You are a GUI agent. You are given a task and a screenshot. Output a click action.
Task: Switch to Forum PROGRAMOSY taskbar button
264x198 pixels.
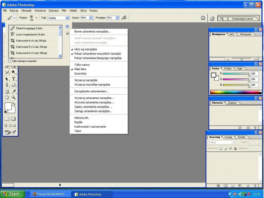(x=50, y=194)
